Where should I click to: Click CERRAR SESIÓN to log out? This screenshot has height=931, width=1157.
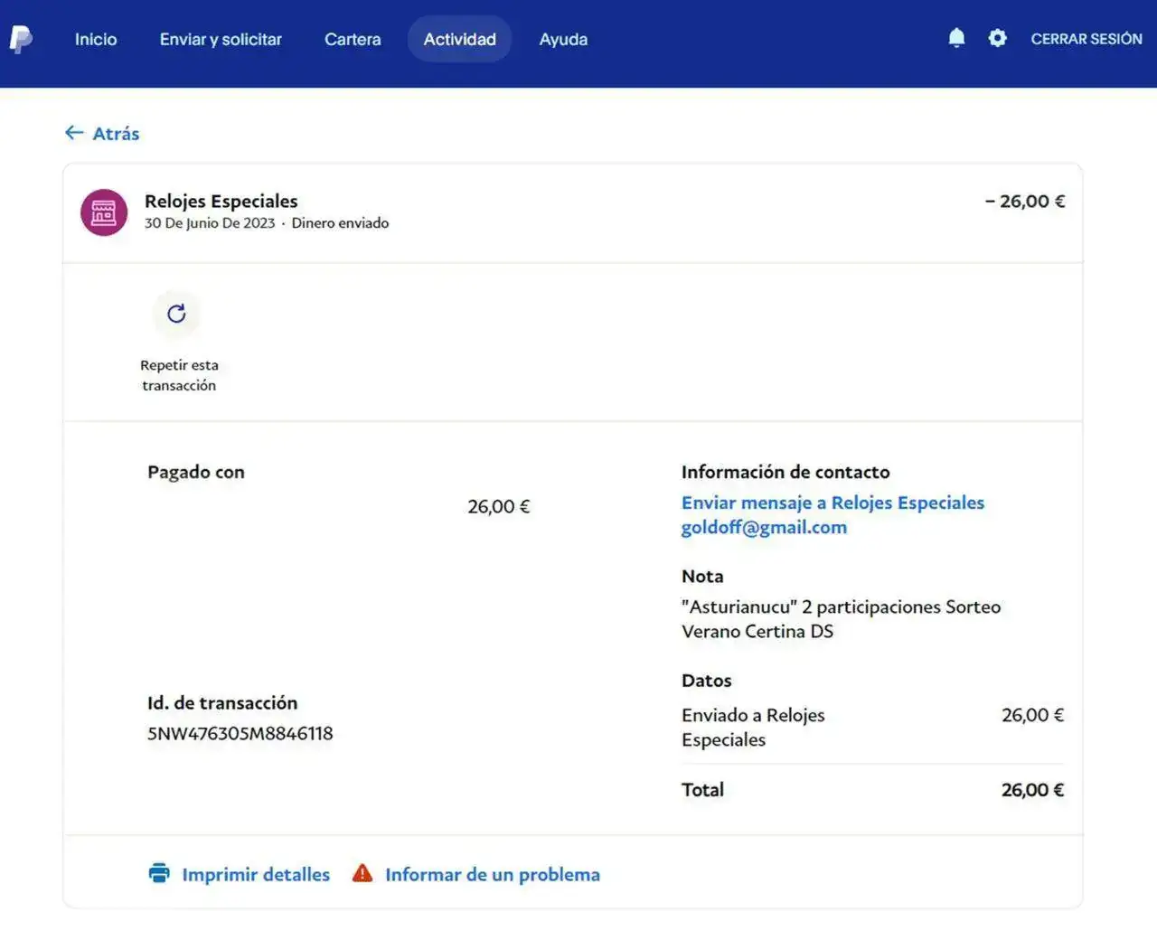coord(1086,39)
